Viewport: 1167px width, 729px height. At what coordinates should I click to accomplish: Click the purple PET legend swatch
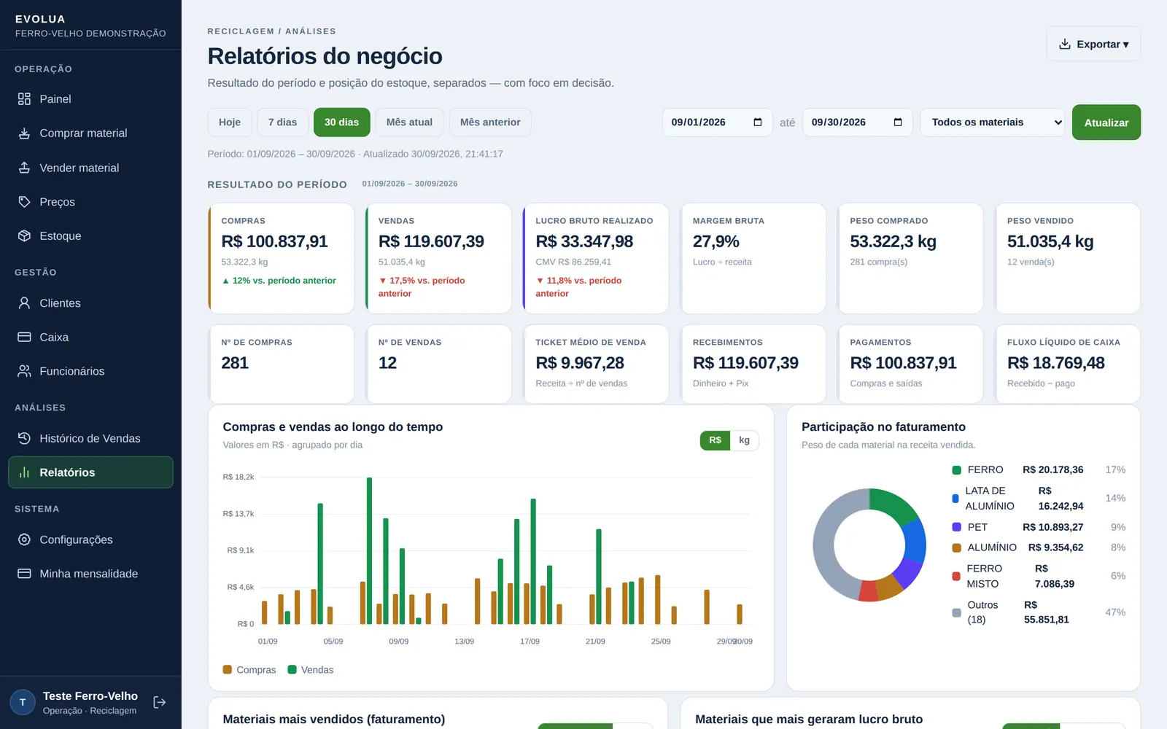tap(956, 527)
